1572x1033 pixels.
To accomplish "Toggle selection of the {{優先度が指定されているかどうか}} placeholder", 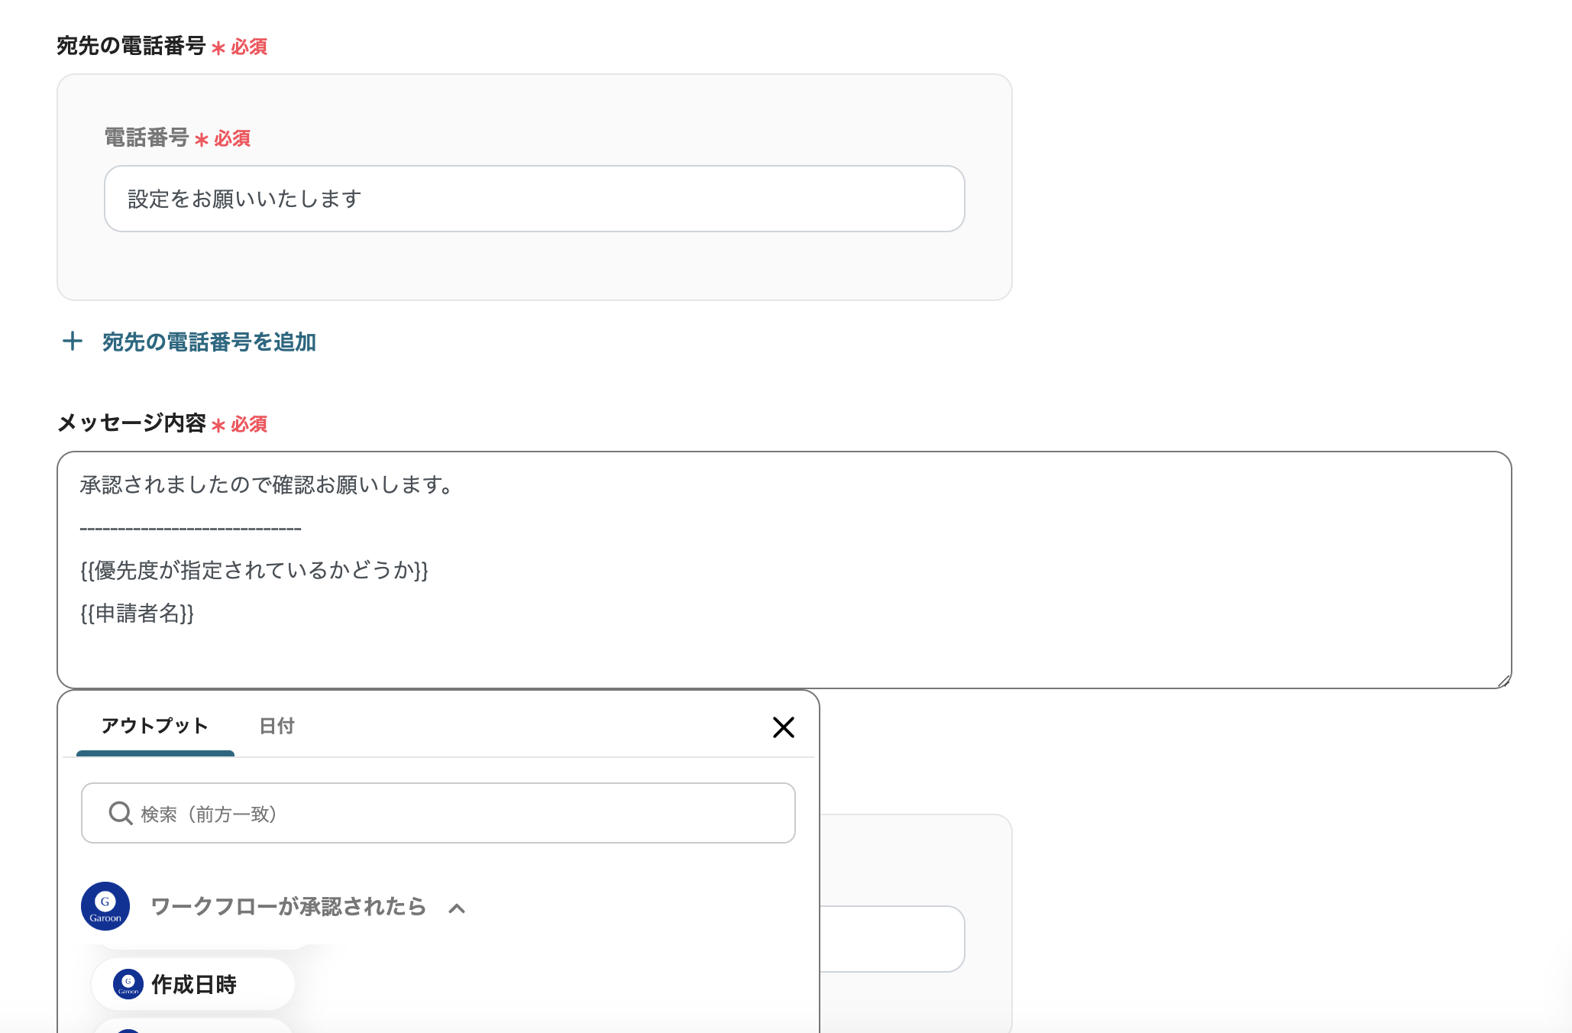I will tap(255, 571).
